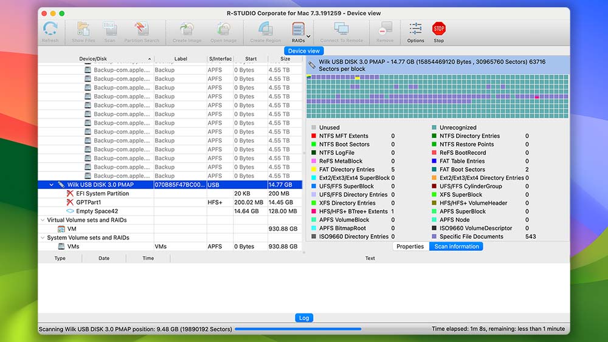
Task: Collapse System Volume sets and RAIDs group
Action: pyautogui.click(x=43, y=238)
